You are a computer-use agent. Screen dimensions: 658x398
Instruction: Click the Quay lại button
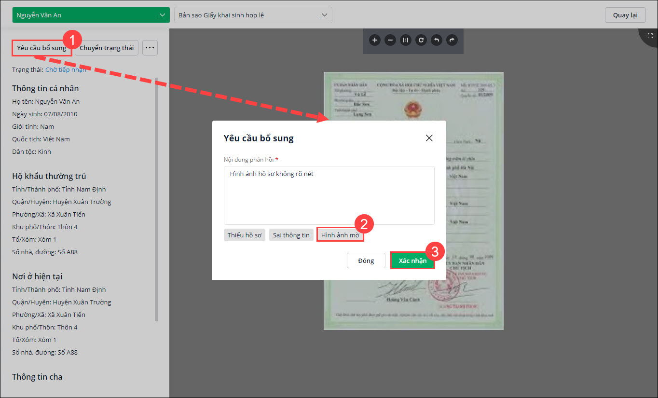(x=625, y=15)
